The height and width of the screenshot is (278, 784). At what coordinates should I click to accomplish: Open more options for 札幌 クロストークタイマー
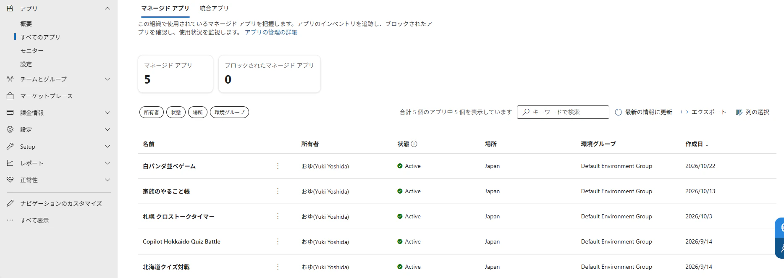tap(278, 216)
